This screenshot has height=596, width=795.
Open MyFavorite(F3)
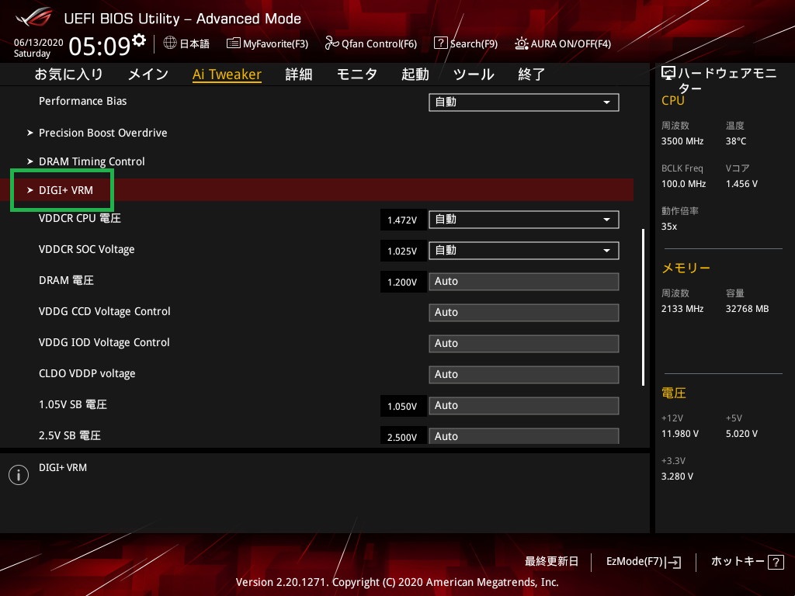268,43
